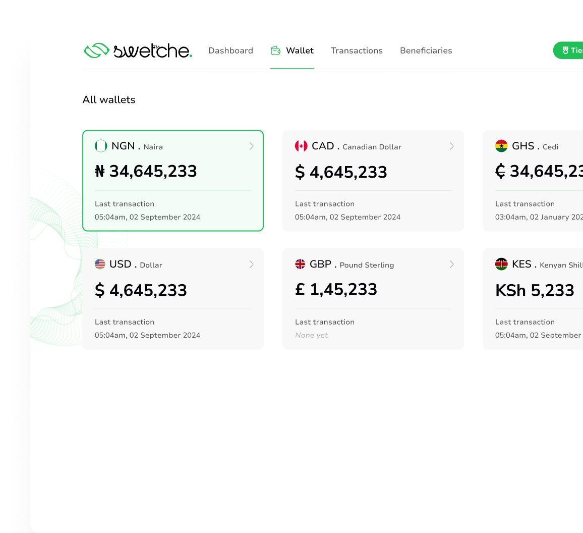Click the Swetche logo
This screenshot has height=533, width=583.
point(138,50)
